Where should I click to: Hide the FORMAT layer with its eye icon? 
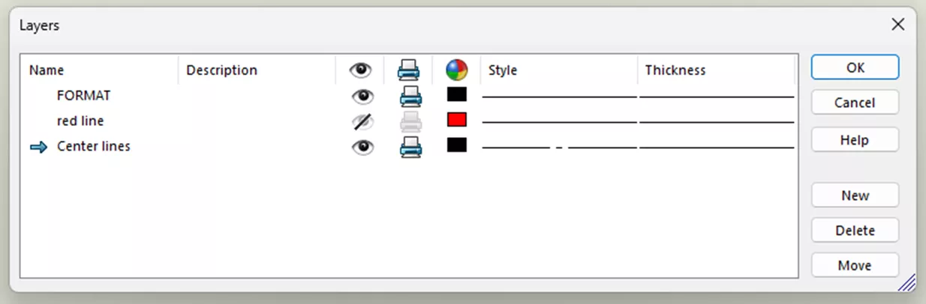click(362, 96)
